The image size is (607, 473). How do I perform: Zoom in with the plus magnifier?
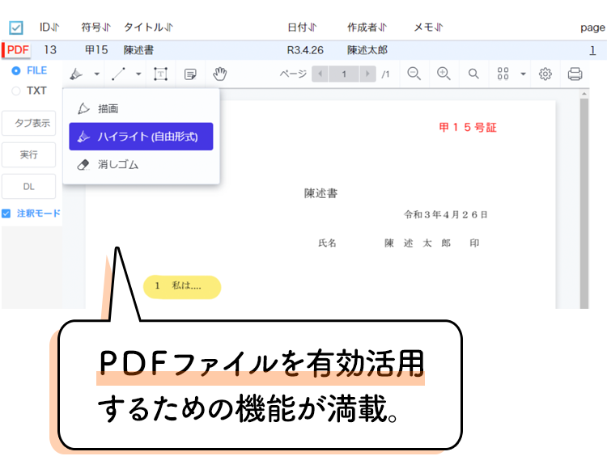pyautogui.click(x=444, y=74)
